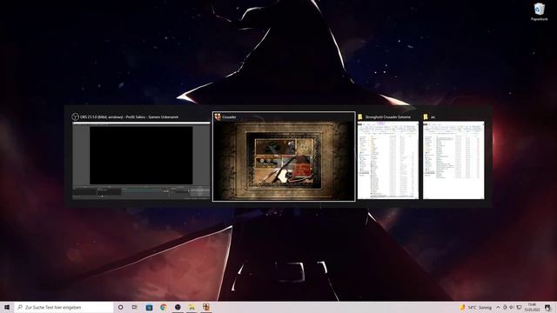Click the 'Crusader' title text in the switcher

(x=229, y=117)
